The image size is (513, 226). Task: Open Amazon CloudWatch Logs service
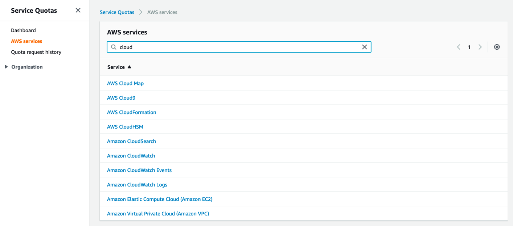click(x=137, y=185)
